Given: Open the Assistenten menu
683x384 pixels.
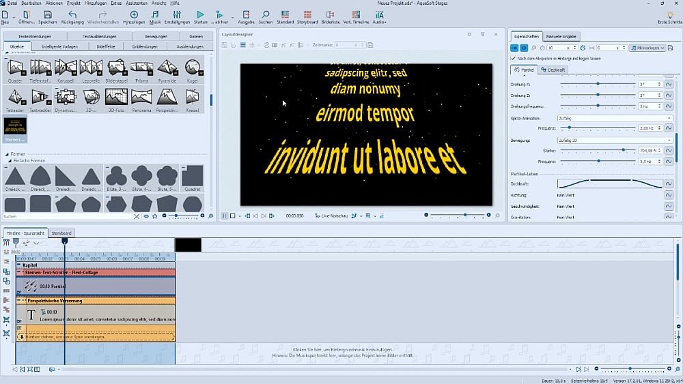Looking at the screenshot, I should [x=138, y=3].
